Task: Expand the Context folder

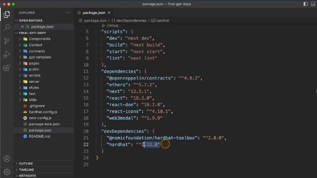Action: (x=35, y=45)
